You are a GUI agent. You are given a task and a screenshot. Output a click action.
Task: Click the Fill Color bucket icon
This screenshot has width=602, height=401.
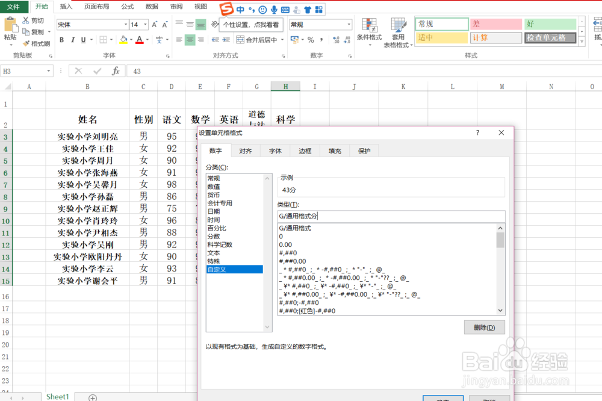(x=123, y=39)
